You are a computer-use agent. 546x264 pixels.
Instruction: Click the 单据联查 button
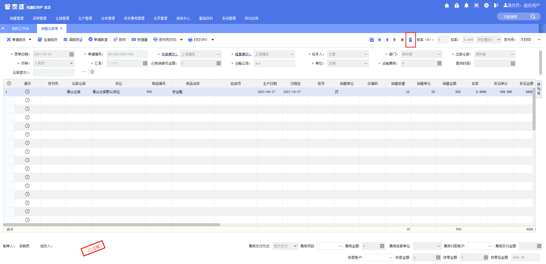(98, 40)
